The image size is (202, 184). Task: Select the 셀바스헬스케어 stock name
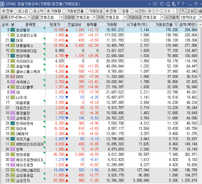(28, 72)
